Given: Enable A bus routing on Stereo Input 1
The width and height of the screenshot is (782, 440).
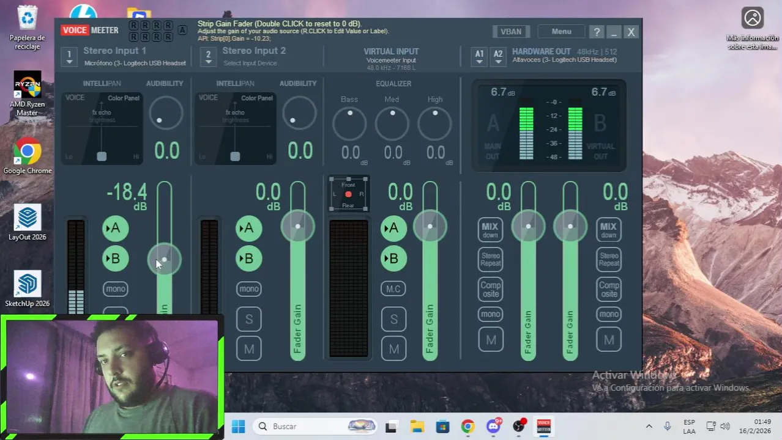Looking at the screenshot, I should (115, 229).
